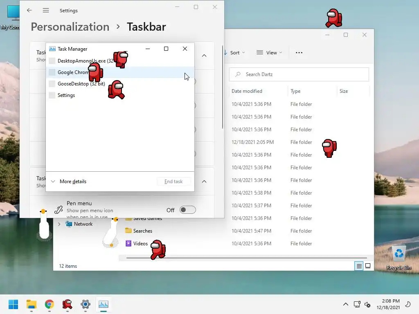Click the 10/4/2021 5:38 PM date cell
Image resolution: width=419 pixels, height=314 pixels.
[x=251, y=193]
